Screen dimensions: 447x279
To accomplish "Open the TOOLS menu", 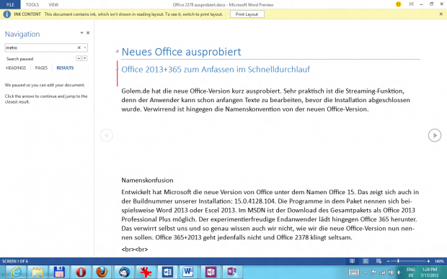I will click(x=32, y=4).
